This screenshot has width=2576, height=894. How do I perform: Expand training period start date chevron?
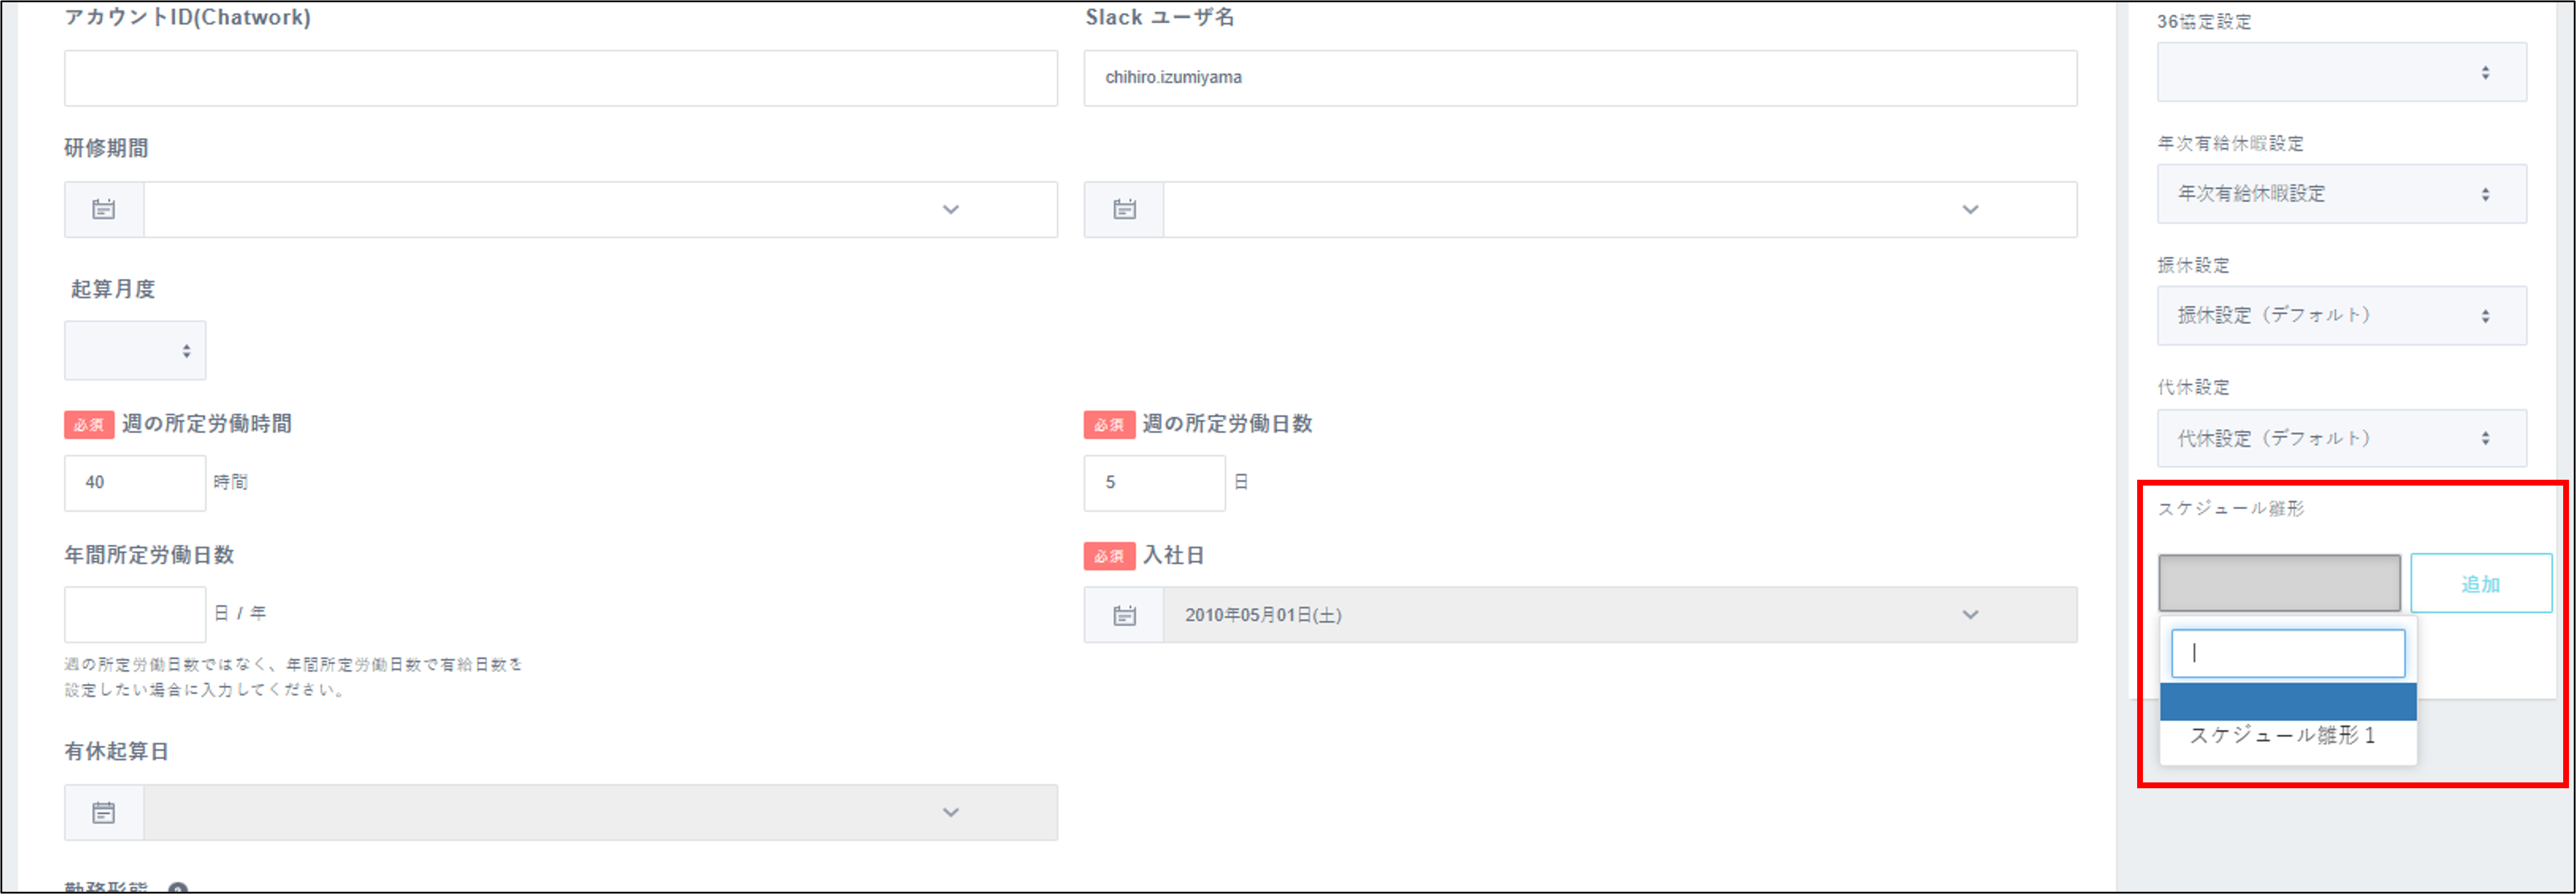coord(950,209)
